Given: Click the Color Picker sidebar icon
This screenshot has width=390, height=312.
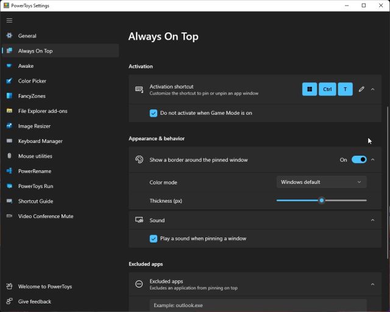Looking at the screenshot, I should [9, 81].
